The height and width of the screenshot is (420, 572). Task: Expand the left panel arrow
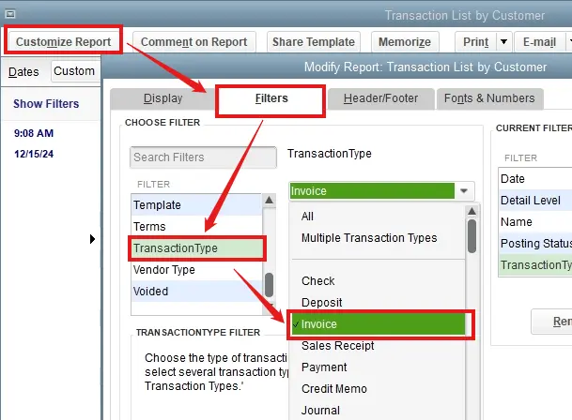click(x=92, y=239)
